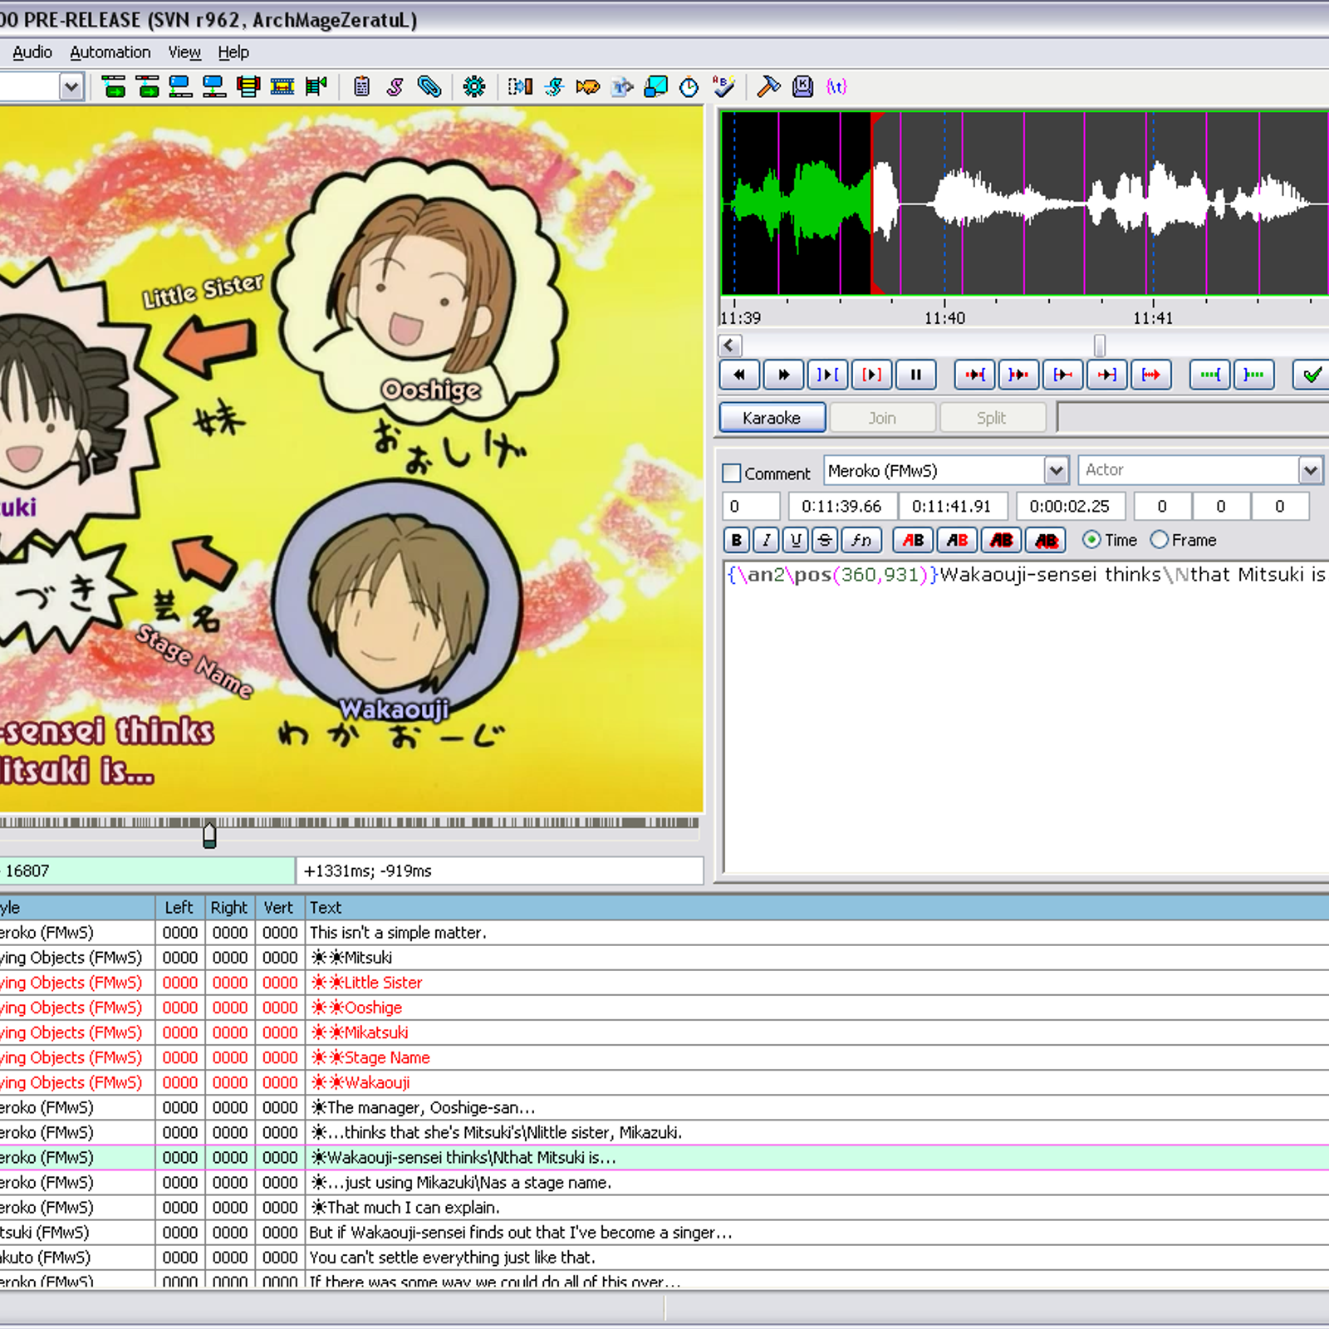Go to previous line in audio controls

(739, 375)
